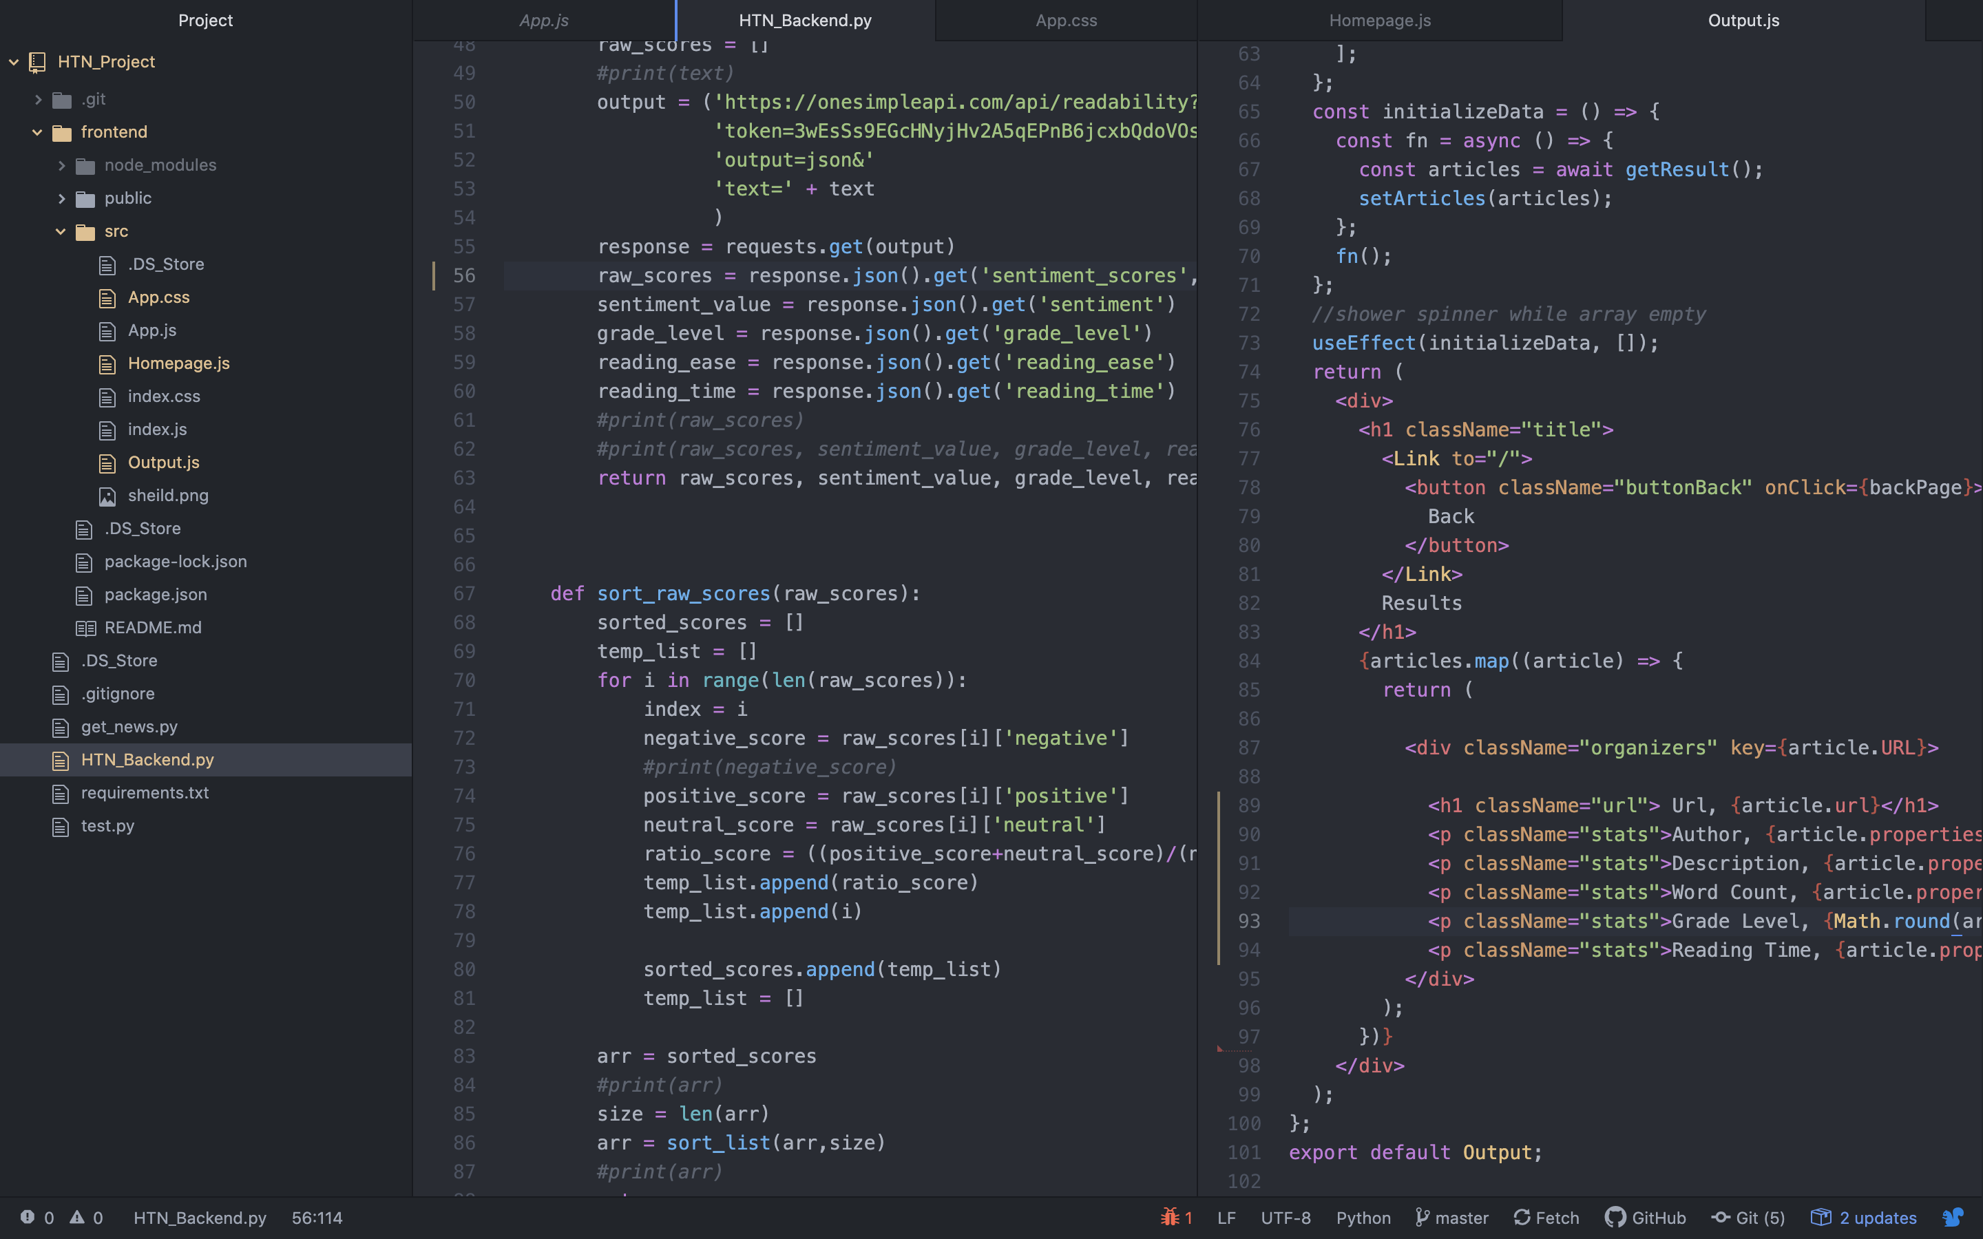Open sheild.png image file in tree
This screenshot has height=1239, width=1983.
[167, 496]
